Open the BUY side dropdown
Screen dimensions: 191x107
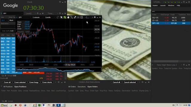coord(4,20)
